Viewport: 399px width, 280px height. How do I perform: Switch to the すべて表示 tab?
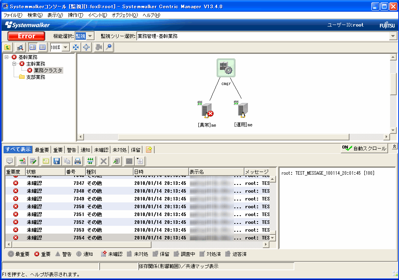pos(18,149)
